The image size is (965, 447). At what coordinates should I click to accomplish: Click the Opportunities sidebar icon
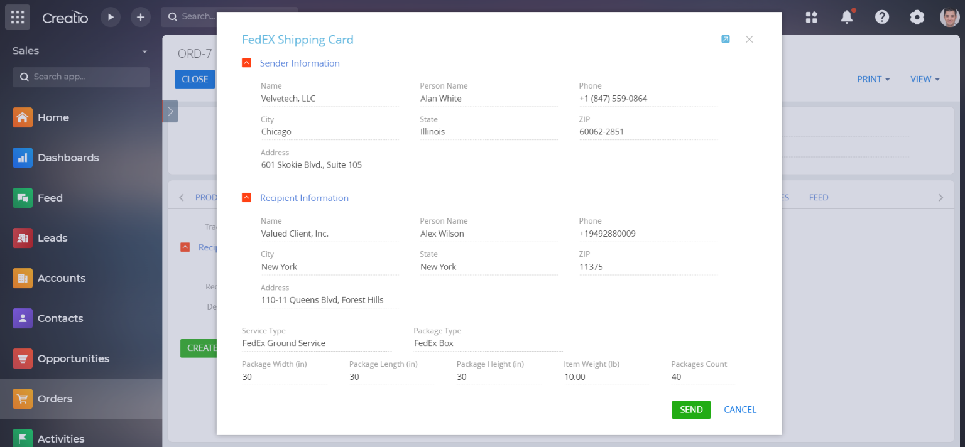(23, 358)
